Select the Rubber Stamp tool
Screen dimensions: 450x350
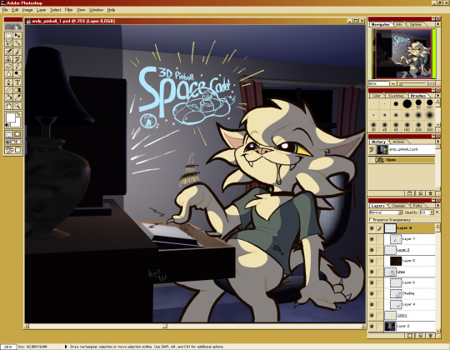pyautogui.click(x=9, y=59)
